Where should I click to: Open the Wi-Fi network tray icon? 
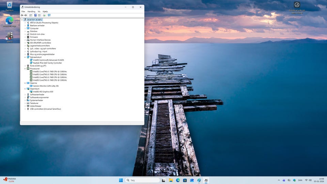tap(306, 180)
